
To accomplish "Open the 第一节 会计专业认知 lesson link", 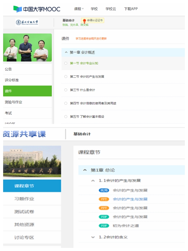I will click(x=84, y=63).
